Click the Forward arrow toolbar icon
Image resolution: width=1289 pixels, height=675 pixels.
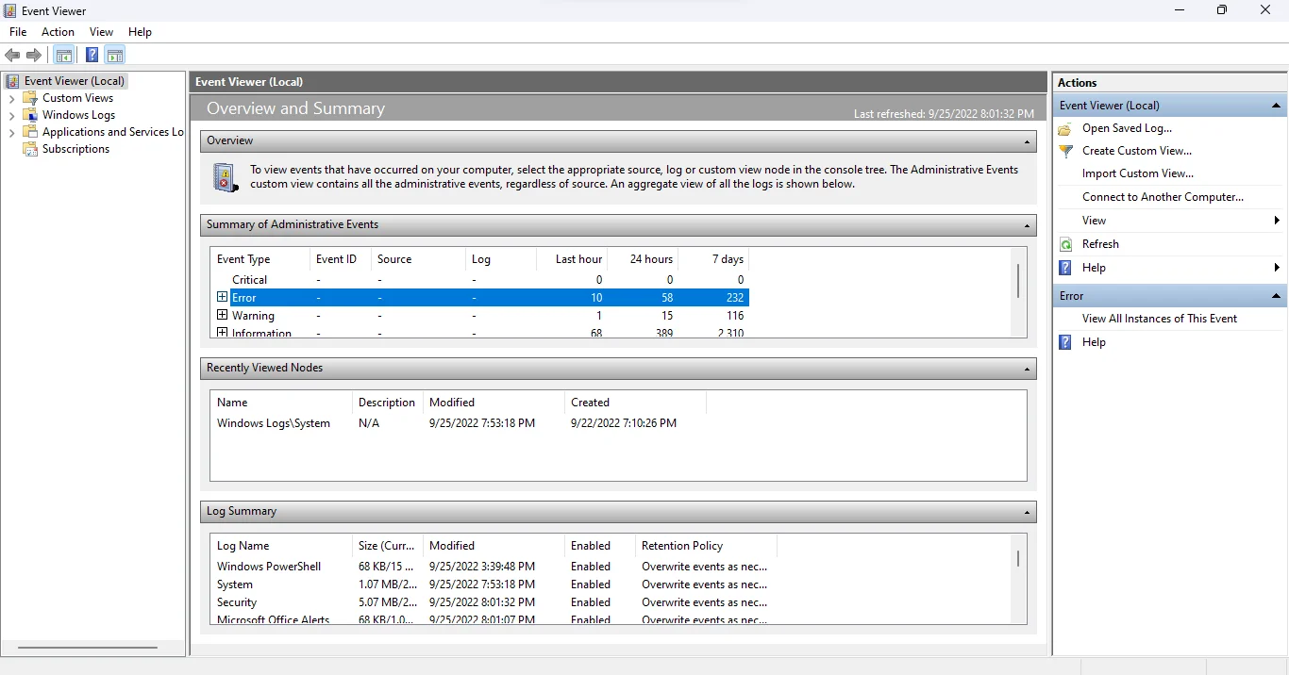pos(34,56)
